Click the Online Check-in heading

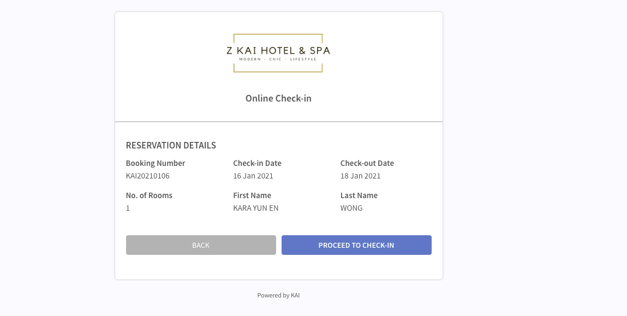pyautogui.click(x=278, y=99)
